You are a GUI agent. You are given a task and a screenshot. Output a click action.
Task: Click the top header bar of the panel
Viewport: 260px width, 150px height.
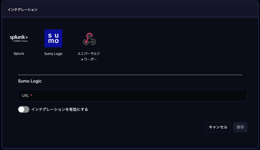130,9
